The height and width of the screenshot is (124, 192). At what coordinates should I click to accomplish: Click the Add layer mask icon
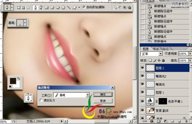coord(159,121)
